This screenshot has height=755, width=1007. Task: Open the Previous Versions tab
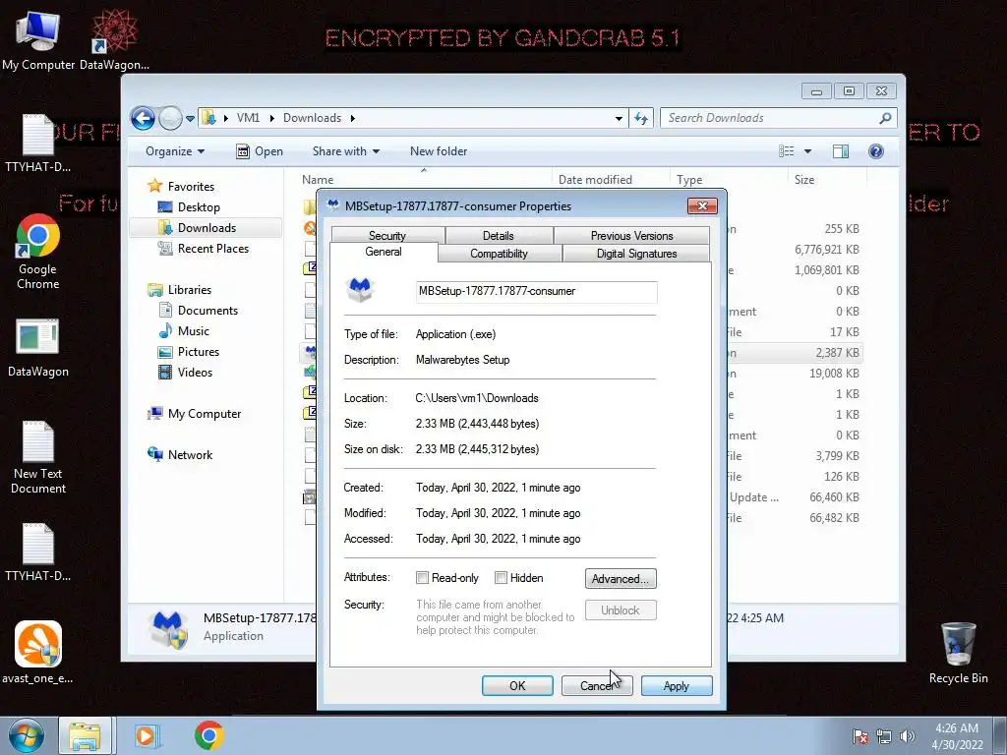pos(632,236)
